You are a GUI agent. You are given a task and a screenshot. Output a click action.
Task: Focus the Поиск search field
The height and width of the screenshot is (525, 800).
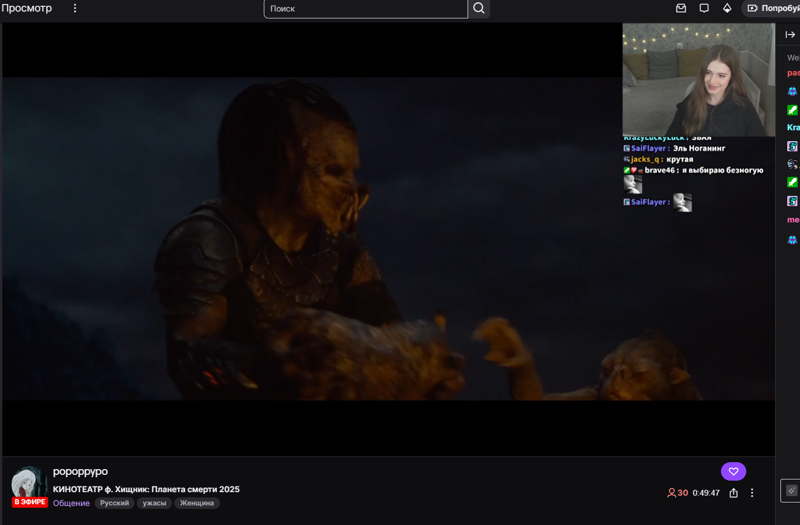tap(366, 9)
